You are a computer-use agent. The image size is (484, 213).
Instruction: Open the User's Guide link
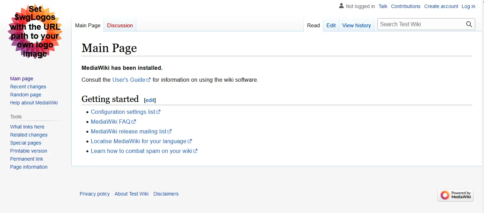tap(131, 80)
